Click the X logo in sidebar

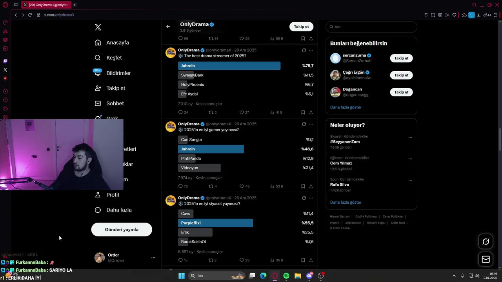(x=98, y=27)
